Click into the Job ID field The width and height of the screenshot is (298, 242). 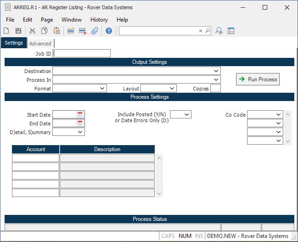[82, 53]
